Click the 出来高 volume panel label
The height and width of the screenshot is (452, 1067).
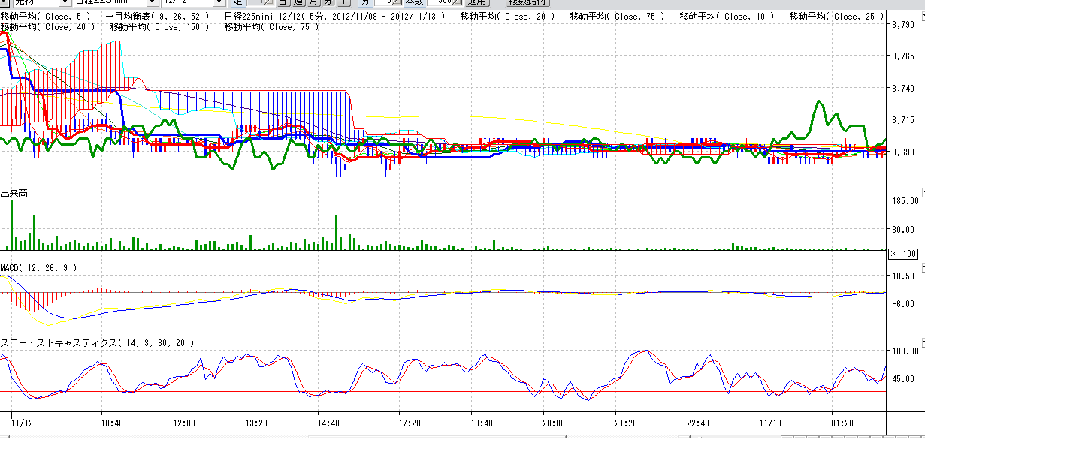[x=14, y=194]
